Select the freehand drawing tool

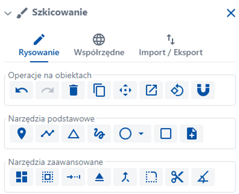click(x=99, y=134)
